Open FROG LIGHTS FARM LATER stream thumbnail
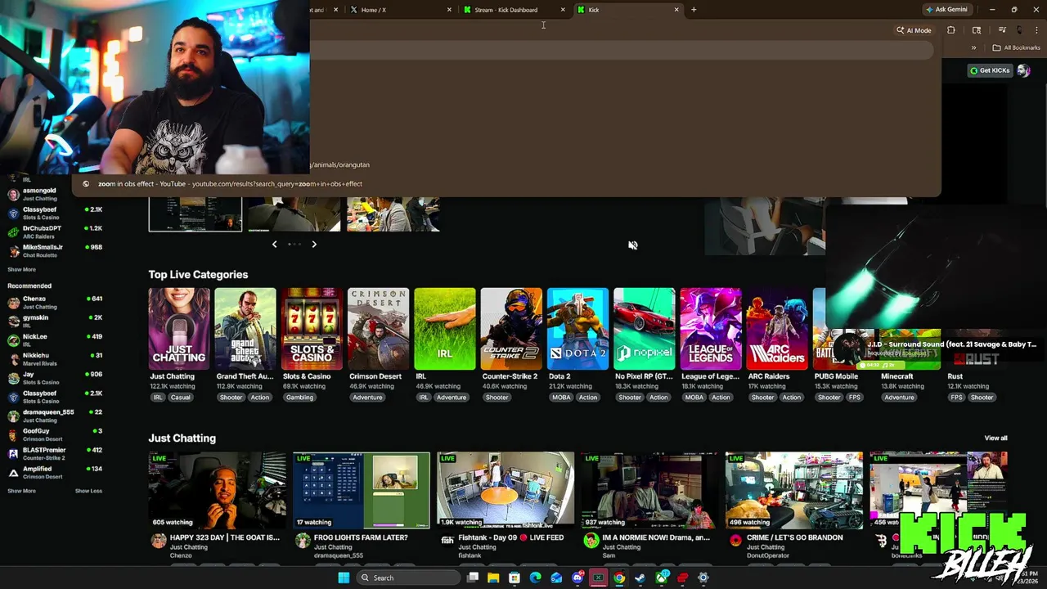This screenshot has width=1047, height=589. click(361, 490)
